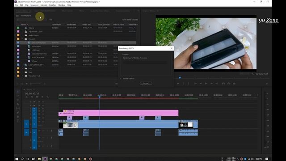Expand the Files bin
The image size is (286, 161).
click(x=23, y=68)
